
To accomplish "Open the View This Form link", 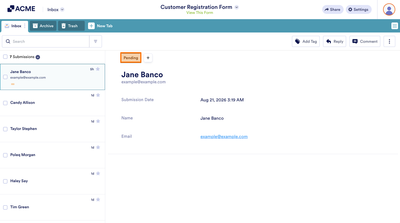I will [x=200, y=12].
